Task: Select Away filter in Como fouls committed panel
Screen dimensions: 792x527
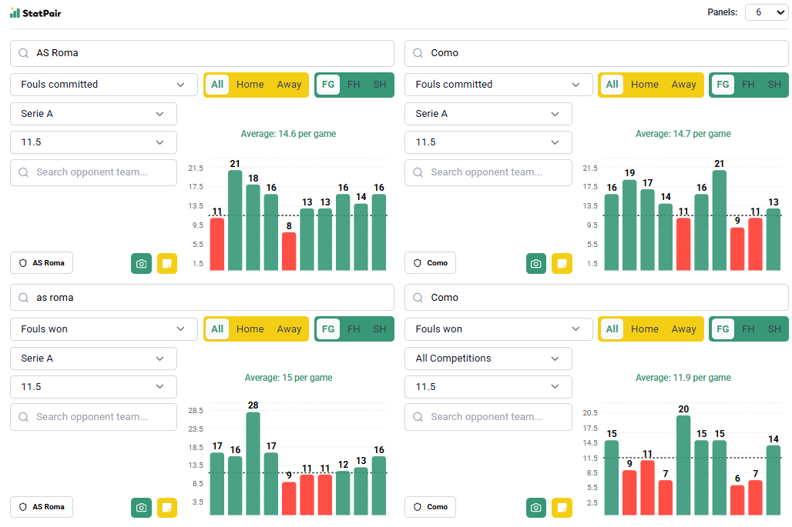Action: 683,85
